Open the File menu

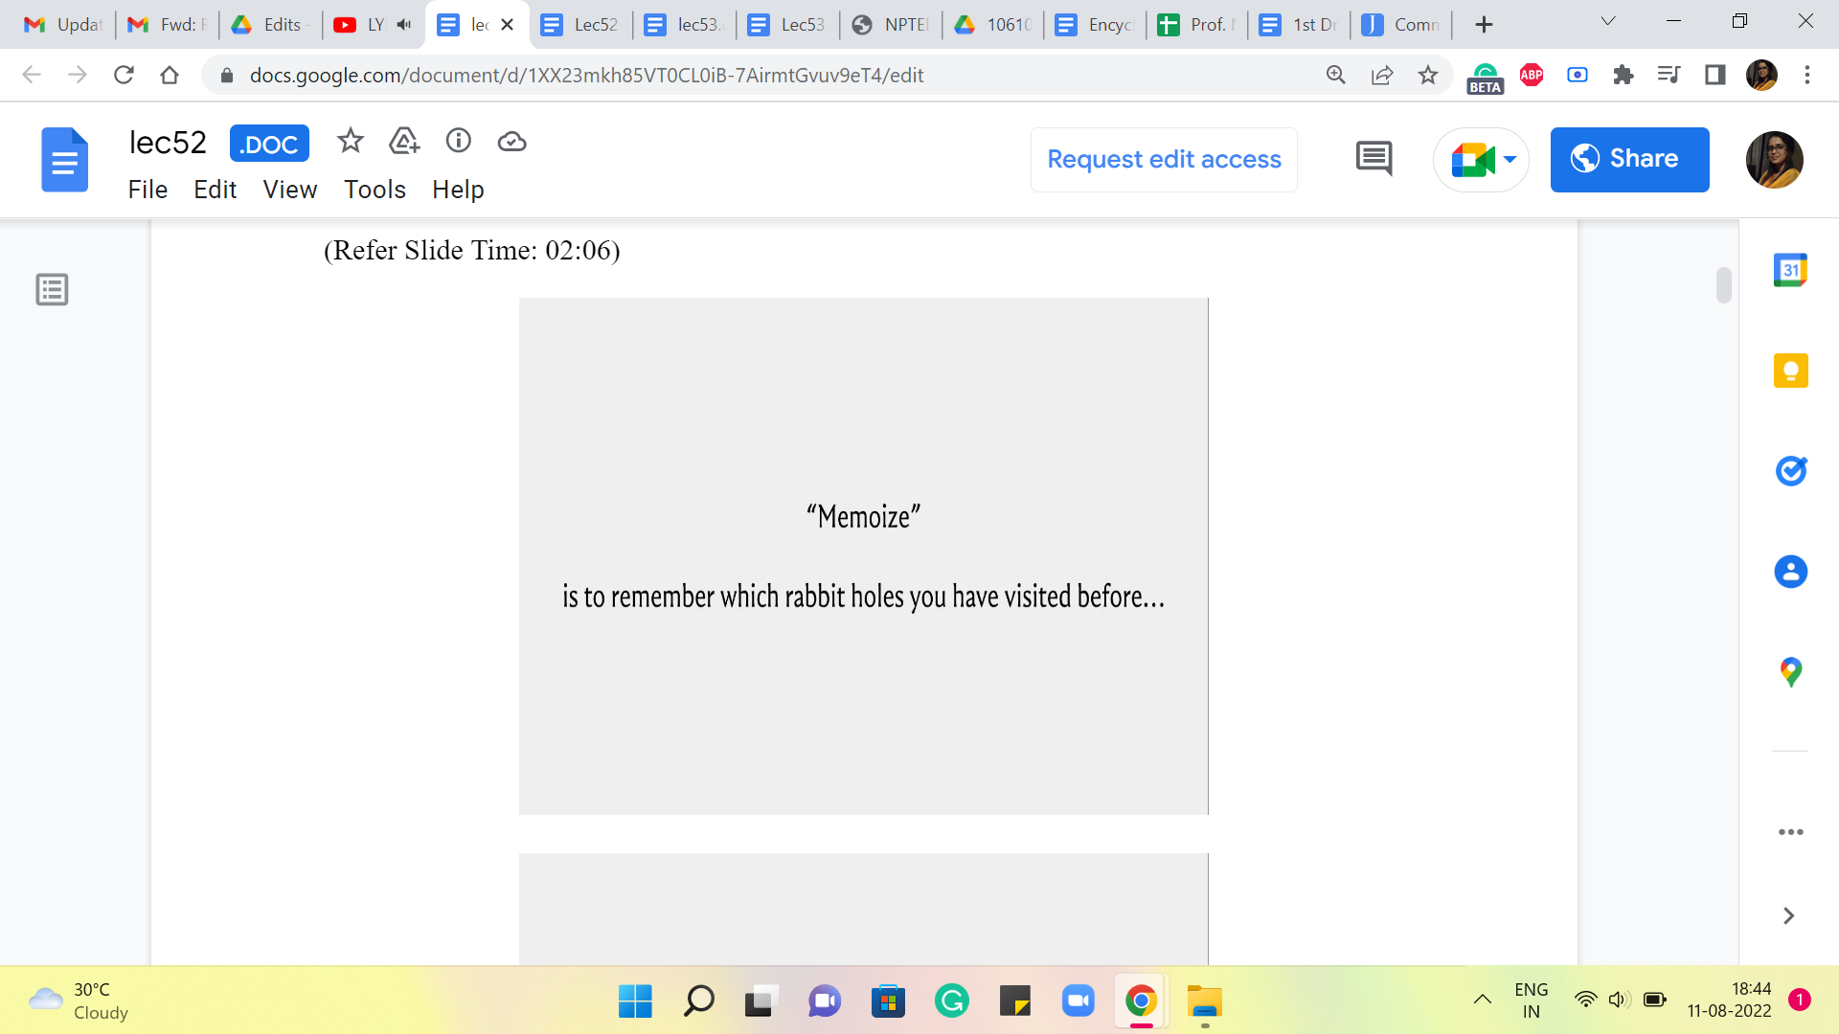pyautogui.click(x=148, y=190)
